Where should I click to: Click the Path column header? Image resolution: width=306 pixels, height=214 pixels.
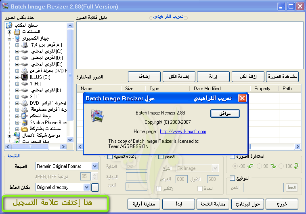(290, 89)
